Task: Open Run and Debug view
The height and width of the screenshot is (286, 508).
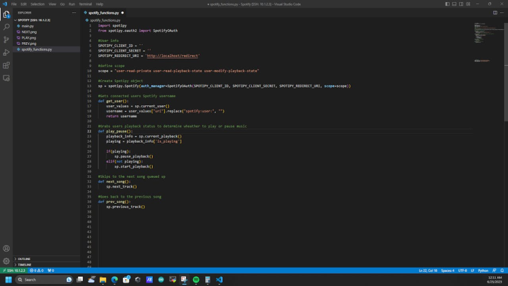Action: [7, 52]
